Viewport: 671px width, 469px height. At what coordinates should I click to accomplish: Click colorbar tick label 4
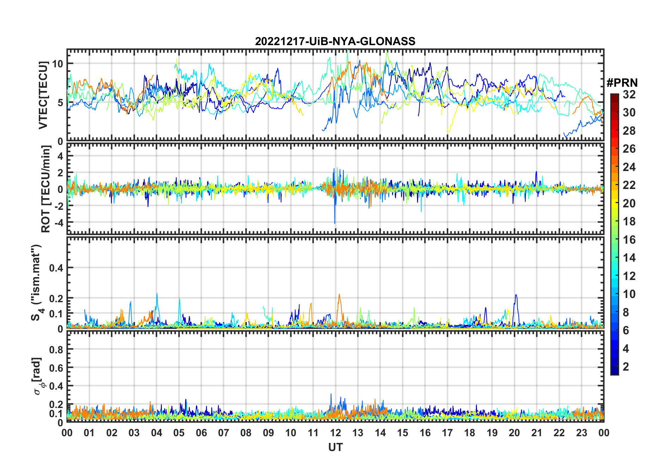[626, 348]
